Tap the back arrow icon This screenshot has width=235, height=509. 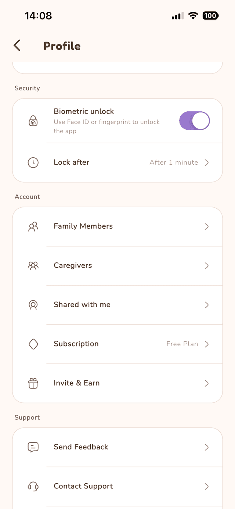(17, 46)
